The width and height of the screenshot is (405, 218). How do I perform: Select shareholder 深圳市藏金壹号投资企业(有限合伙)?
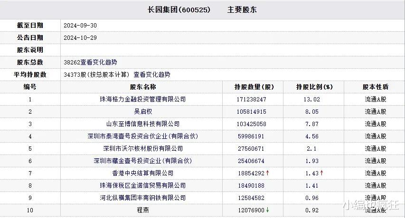click(143, 161)
